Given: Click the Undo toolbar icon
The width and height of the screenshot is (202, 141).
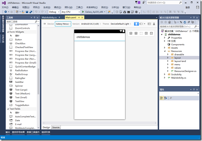Looking at the screenshot, I should tap(36, 12).
